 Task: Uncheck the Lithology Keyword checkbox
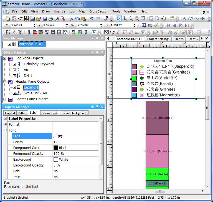[14, 64]
